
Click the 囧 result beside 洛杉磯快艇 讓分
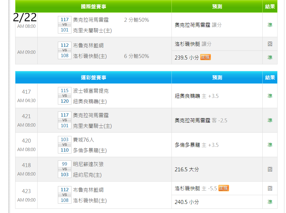(270, 44)
